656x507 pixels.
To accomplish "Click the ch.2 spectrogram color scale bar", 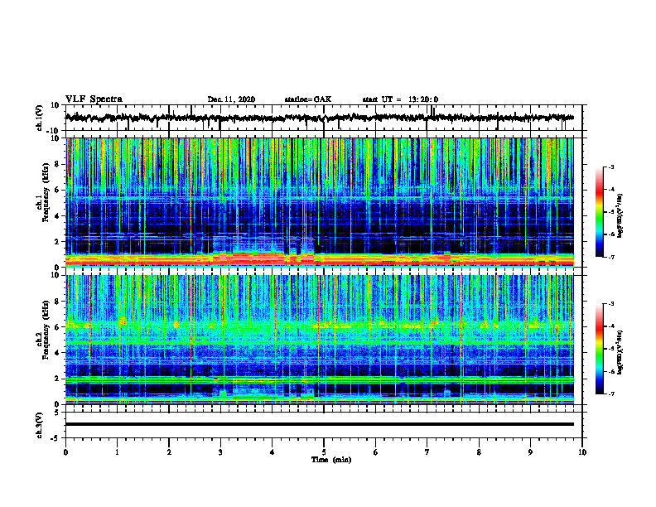I will tap(599, 349).
